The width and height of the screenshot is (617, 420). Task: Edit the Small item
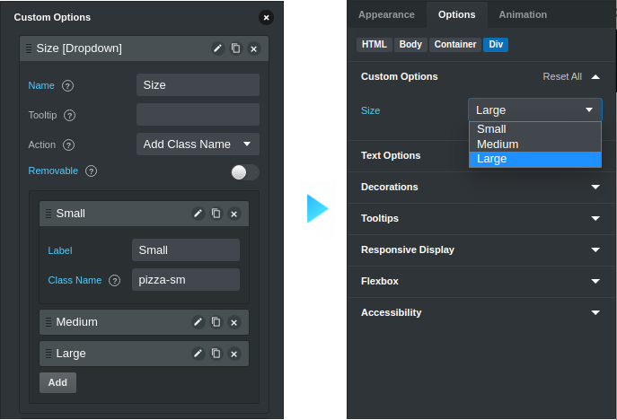coord(198,214)
